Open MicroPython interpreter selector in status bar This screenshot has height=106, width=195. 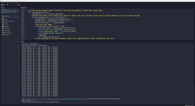[189, 105]
